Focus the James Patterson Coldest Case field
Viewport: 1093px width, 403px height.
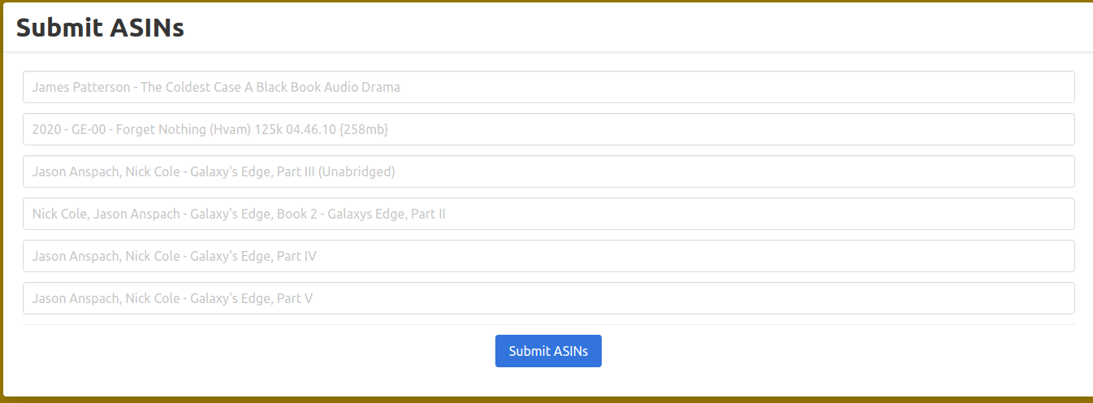coord(549,87)
